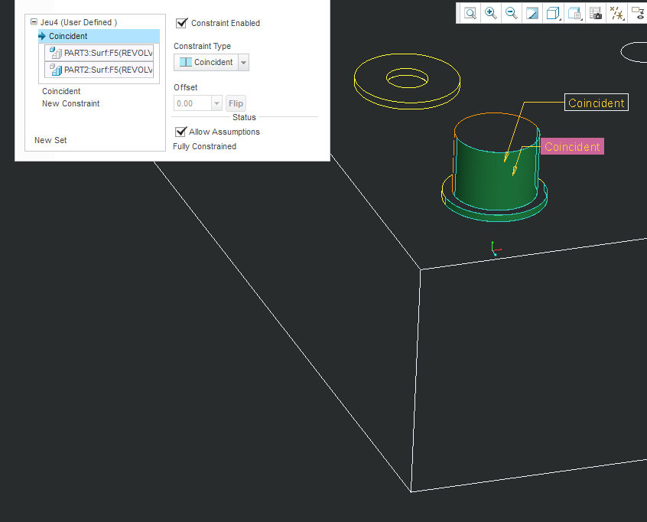Screen dimensions: 647x522
Task: Click the Repaint icon
Action: [532, 13]
